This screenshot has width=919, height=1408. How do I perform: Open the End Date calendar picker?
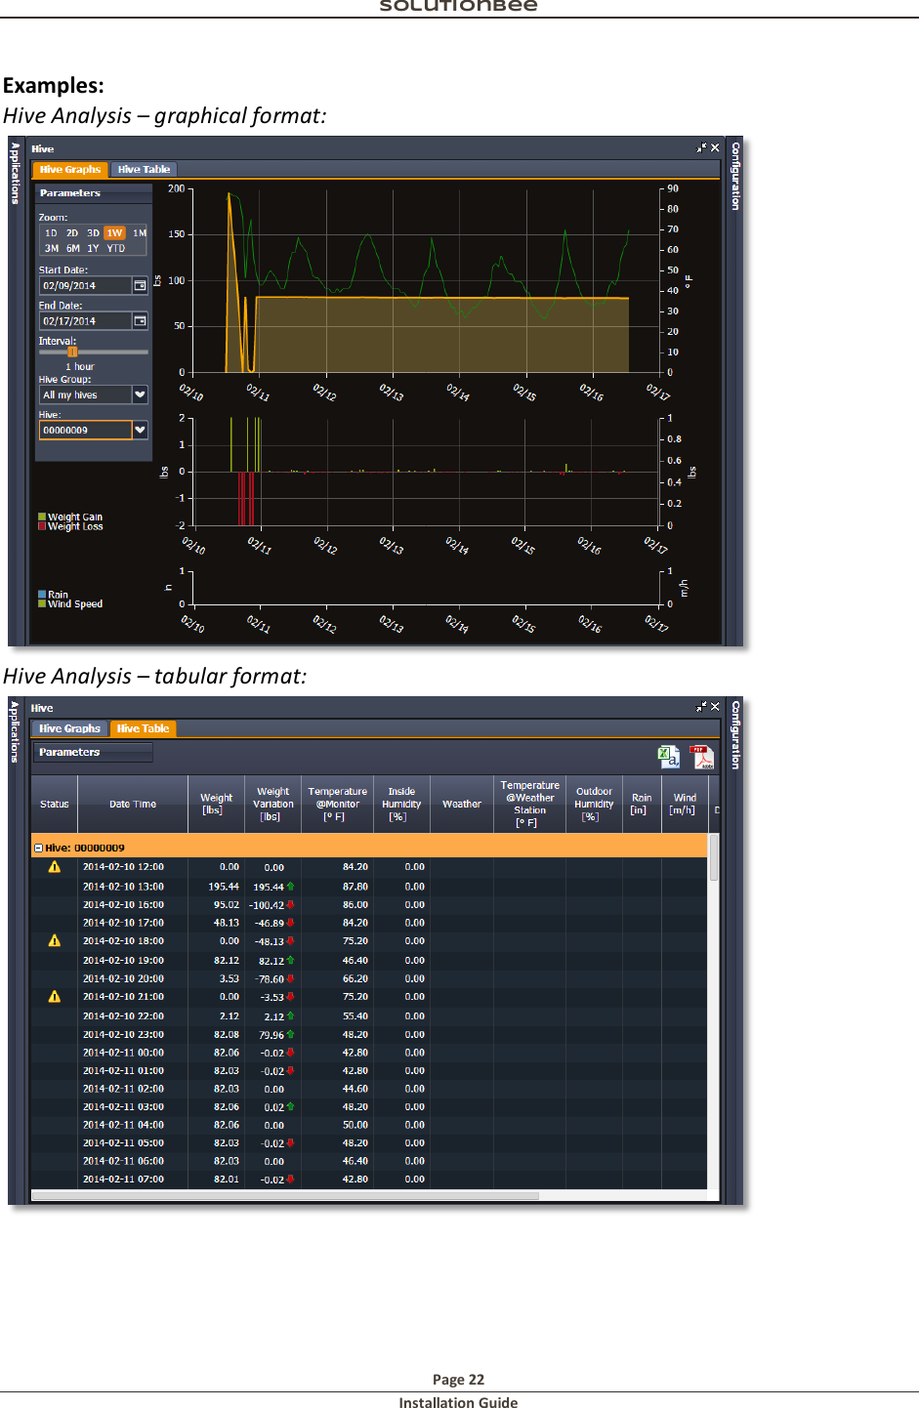pos(141,320)
